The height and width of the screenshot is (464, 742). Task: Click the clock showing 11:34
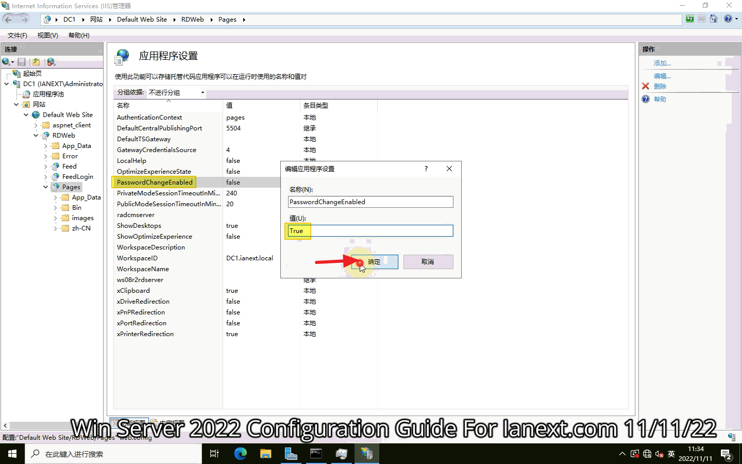[696, 449]
